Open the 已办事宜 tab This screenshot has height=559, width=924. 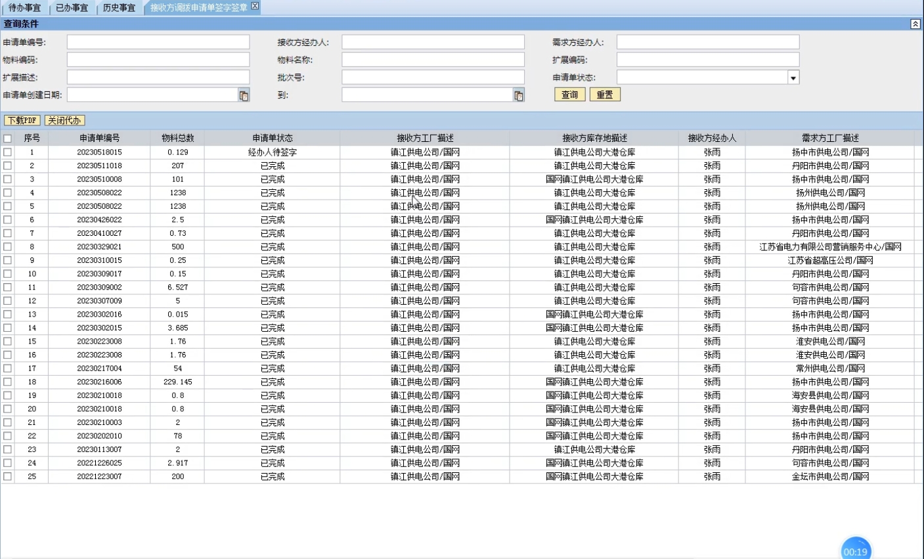(x=72, y=8)
